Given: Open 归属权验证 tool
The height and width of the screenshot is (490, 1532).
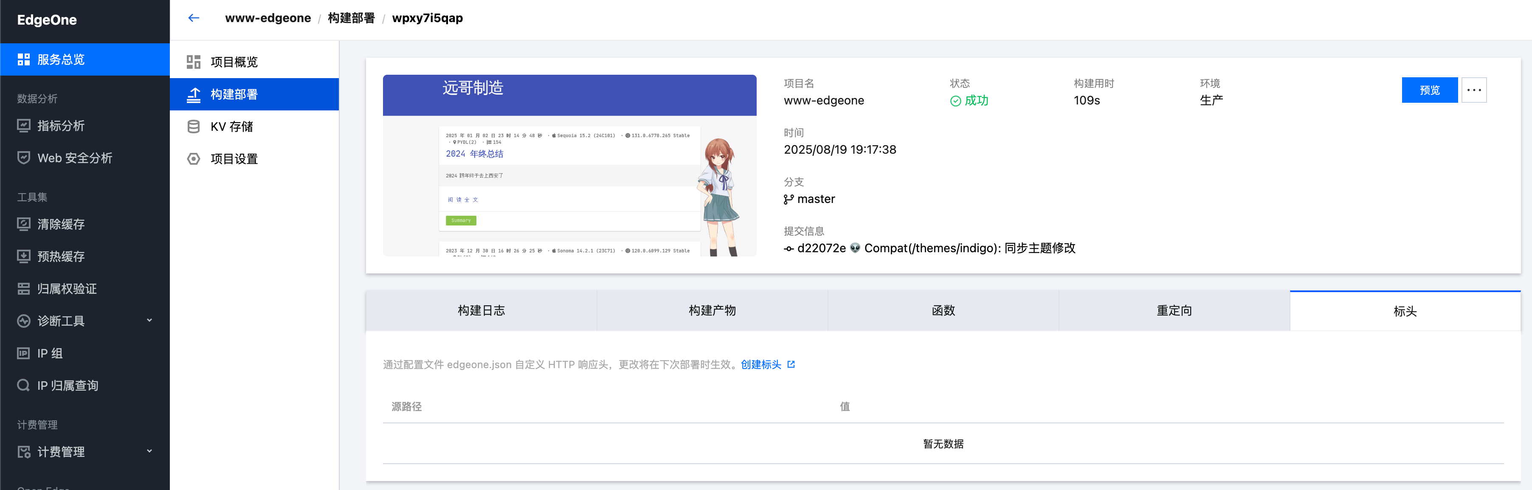Looking at the screenshot, I should click(67, 288).
